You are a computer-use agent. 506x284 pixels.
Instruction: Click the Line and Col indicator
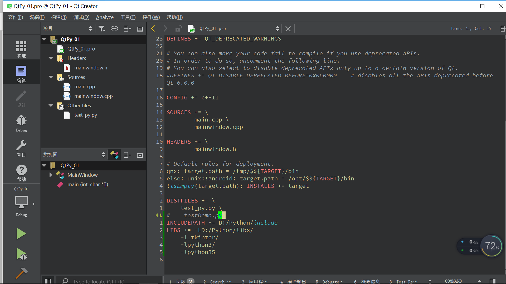(471, 28)
